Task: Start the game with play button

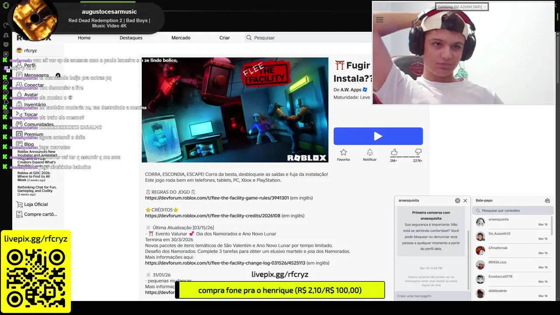Action: [378, 136]
